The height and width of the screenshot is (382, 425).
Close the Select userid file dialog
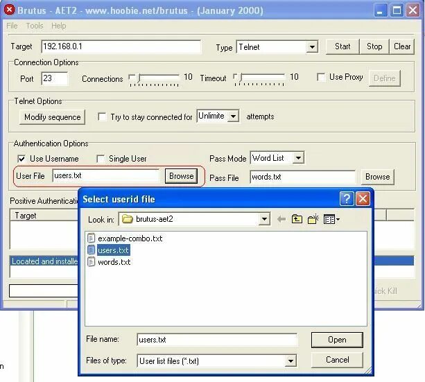(x=363, y=199)
